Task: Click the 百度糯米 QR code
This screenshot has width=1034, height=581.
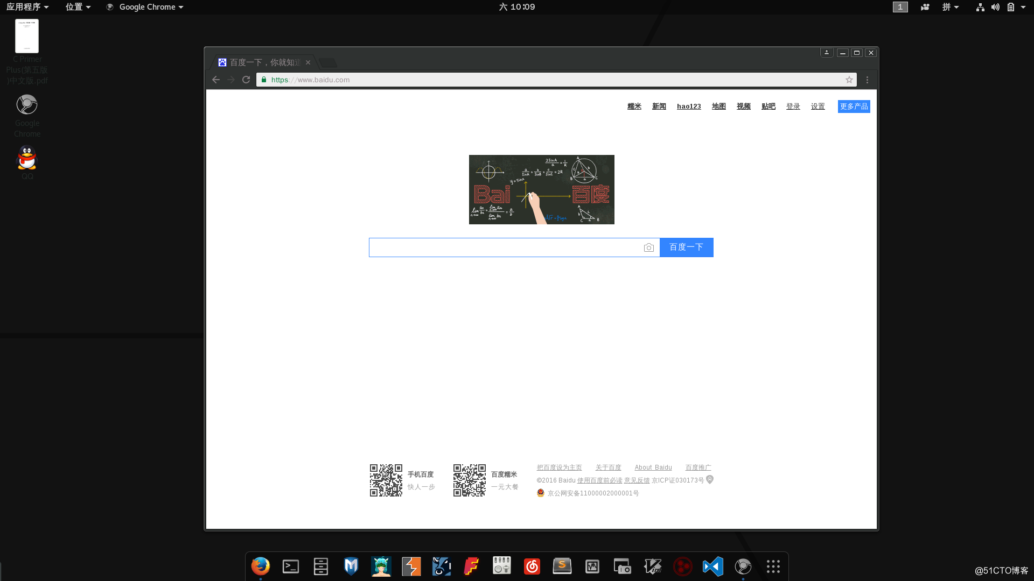Action: [470, 480]
